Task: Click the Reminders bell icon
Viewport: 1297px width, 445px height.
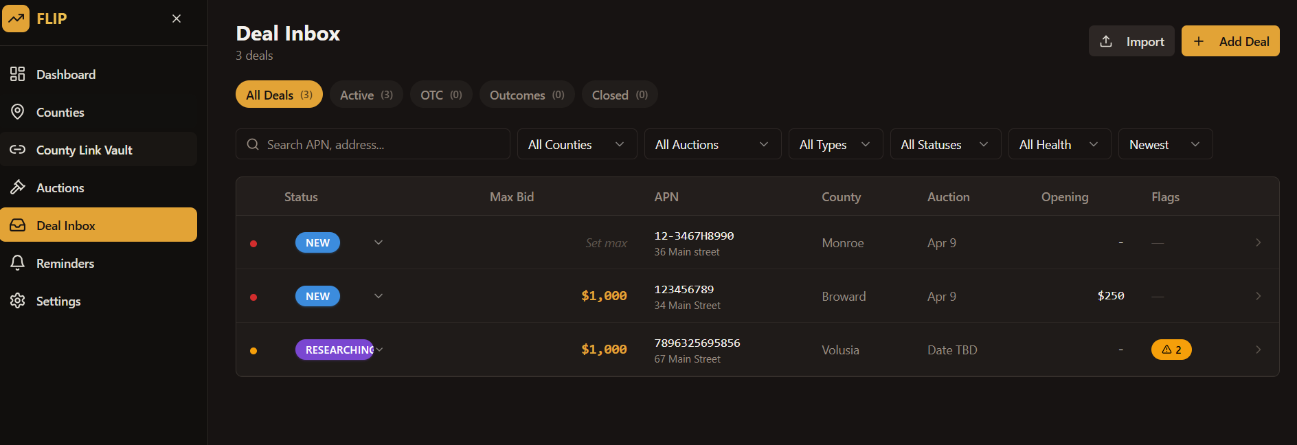Action: tap(18, 263)
